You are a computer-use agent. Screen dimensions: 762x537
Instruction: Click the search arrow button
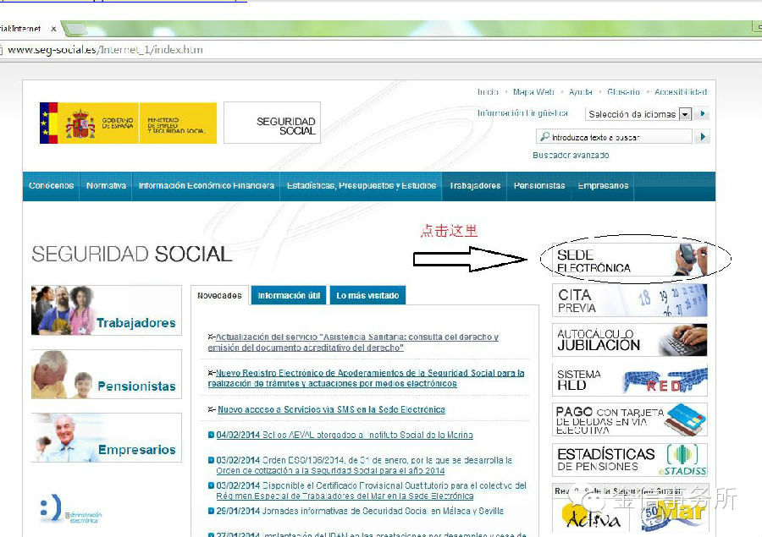(x=703, y=137)
